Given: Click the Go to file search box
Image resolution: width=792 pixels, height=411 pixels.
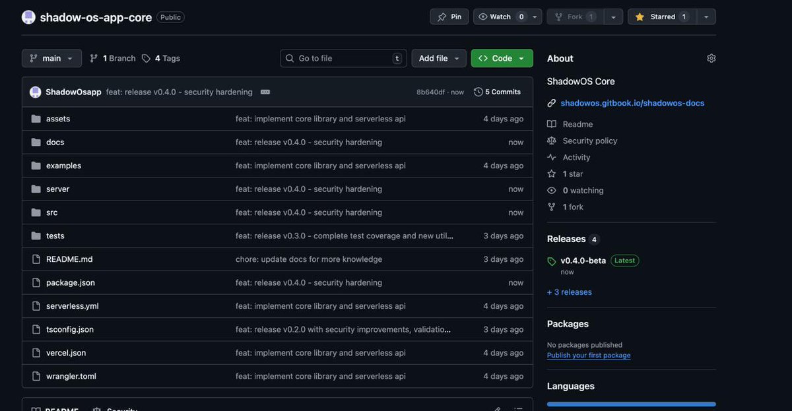Looking at the screenshot, I should (x=343, y=57).
